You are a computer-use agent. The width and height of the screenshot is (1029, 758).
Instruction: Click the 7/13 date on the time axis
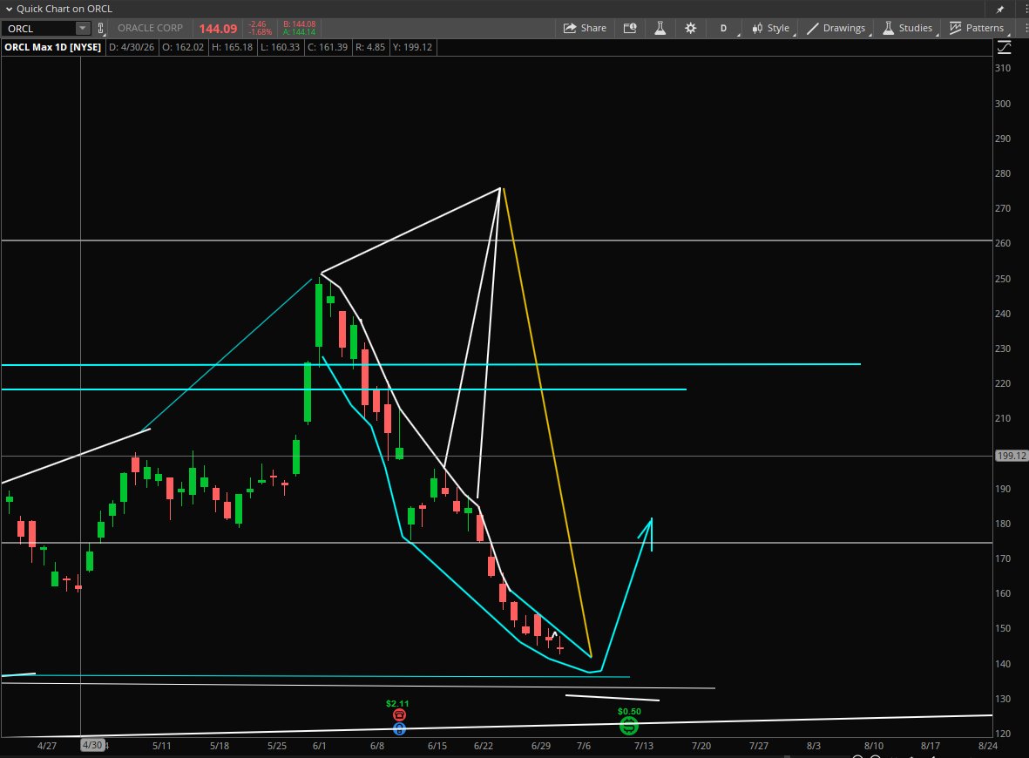(644, 746)
